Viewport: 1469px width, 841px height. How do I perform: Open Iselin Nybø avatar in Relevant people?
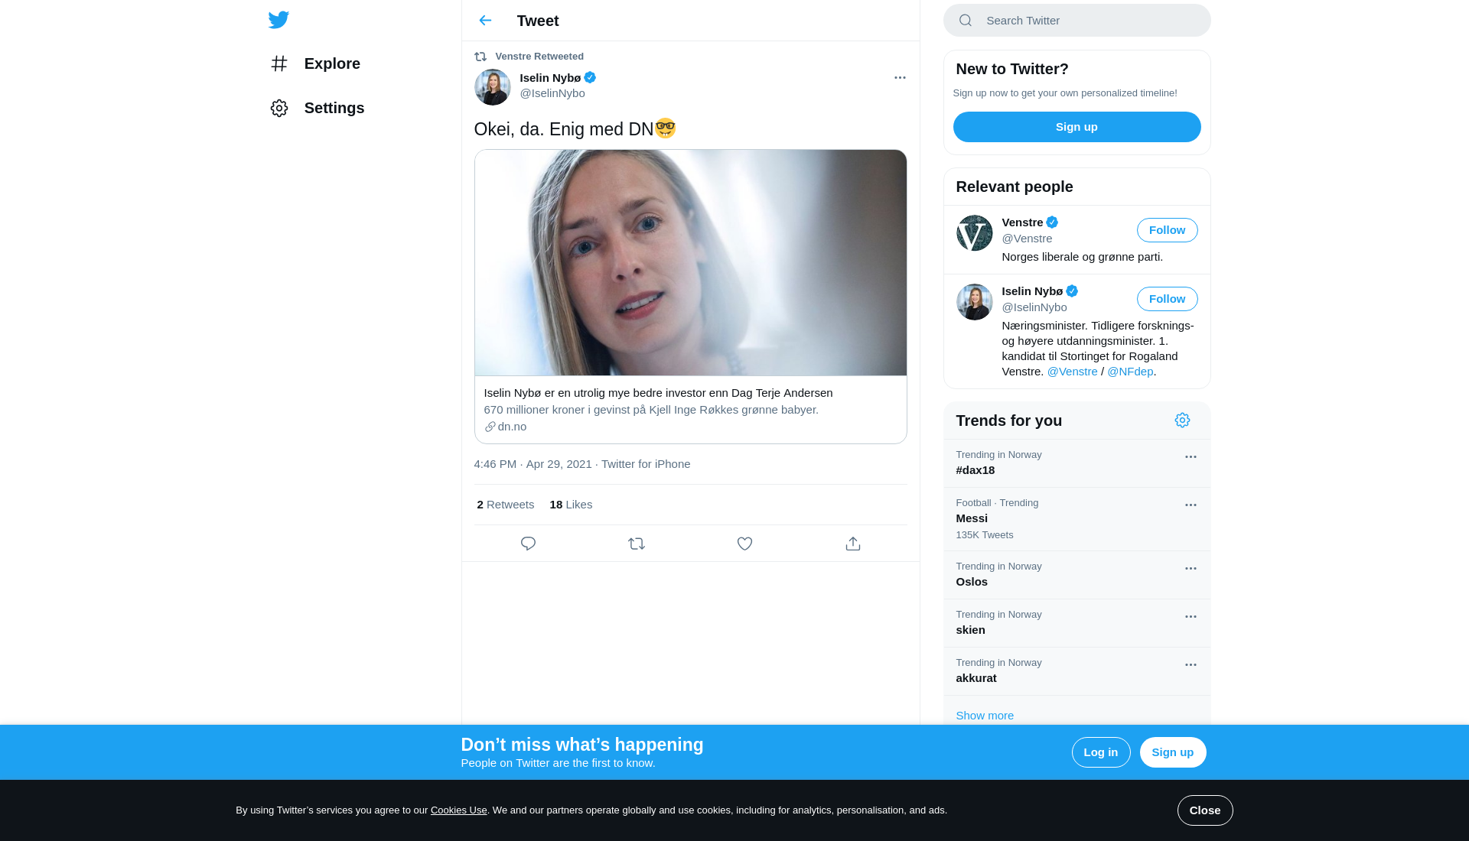coord(975,302)
